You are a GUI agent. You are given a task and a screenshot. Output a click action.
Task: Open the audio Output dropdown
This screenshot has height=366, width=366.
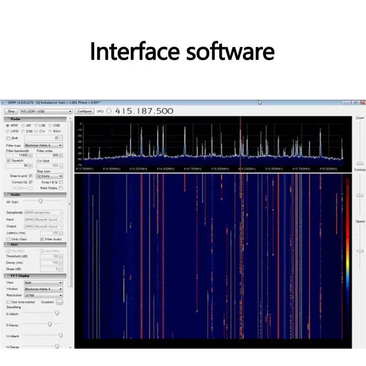(43, 226)
